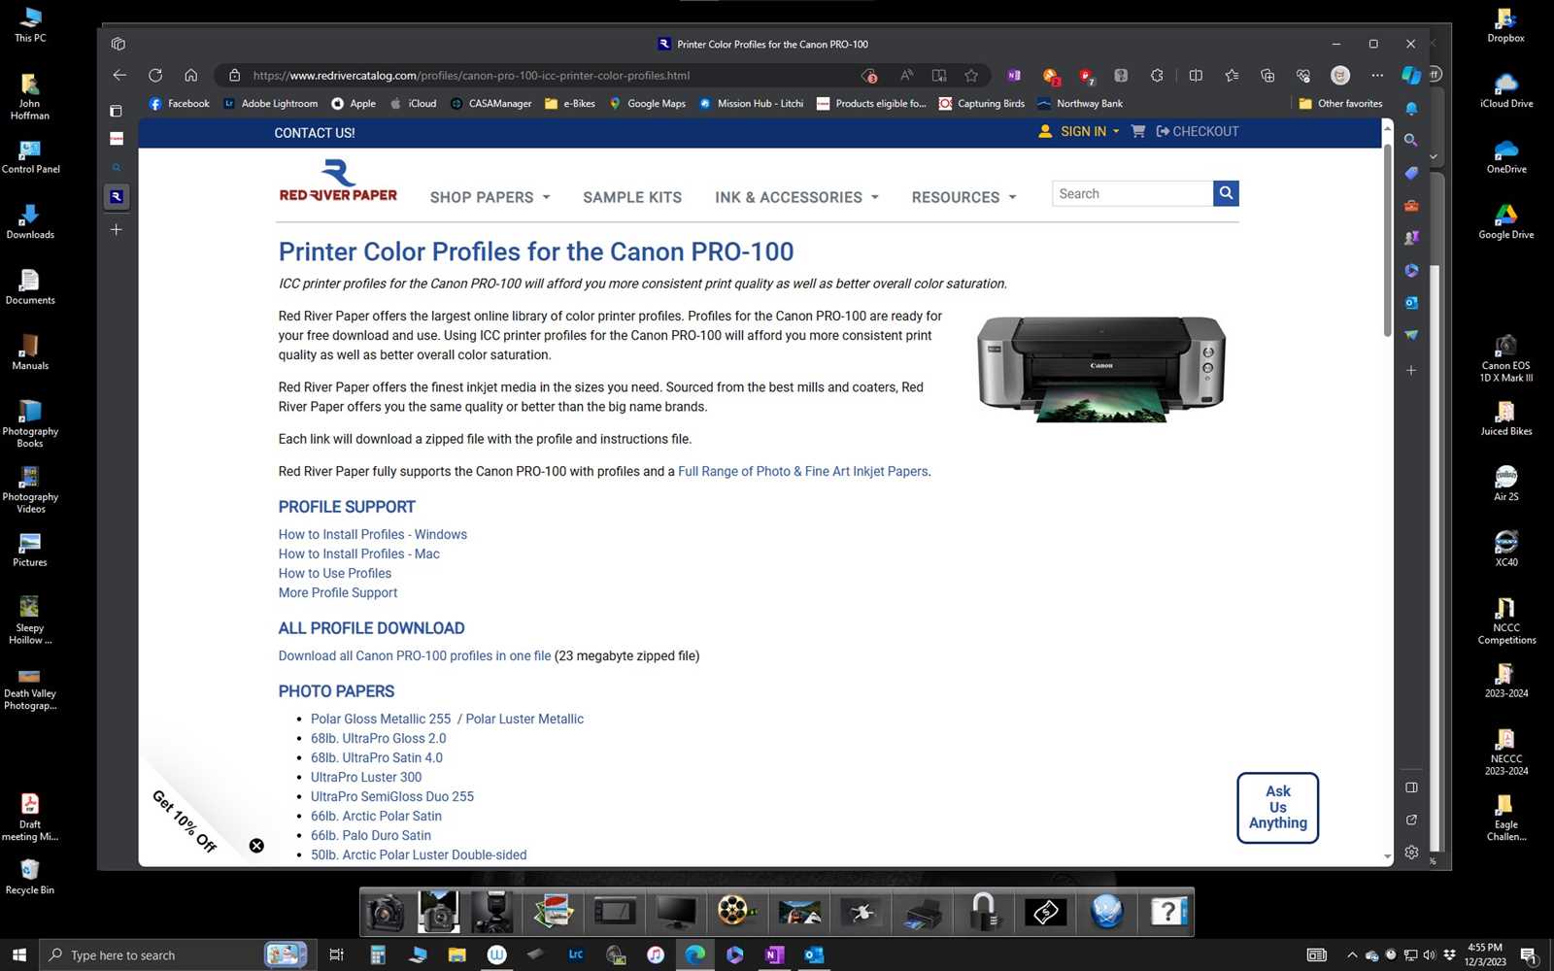Open Outlook in Edge sidebar
The width and height of the screenshot is (1554, 971).
[x=1411, y=303]
